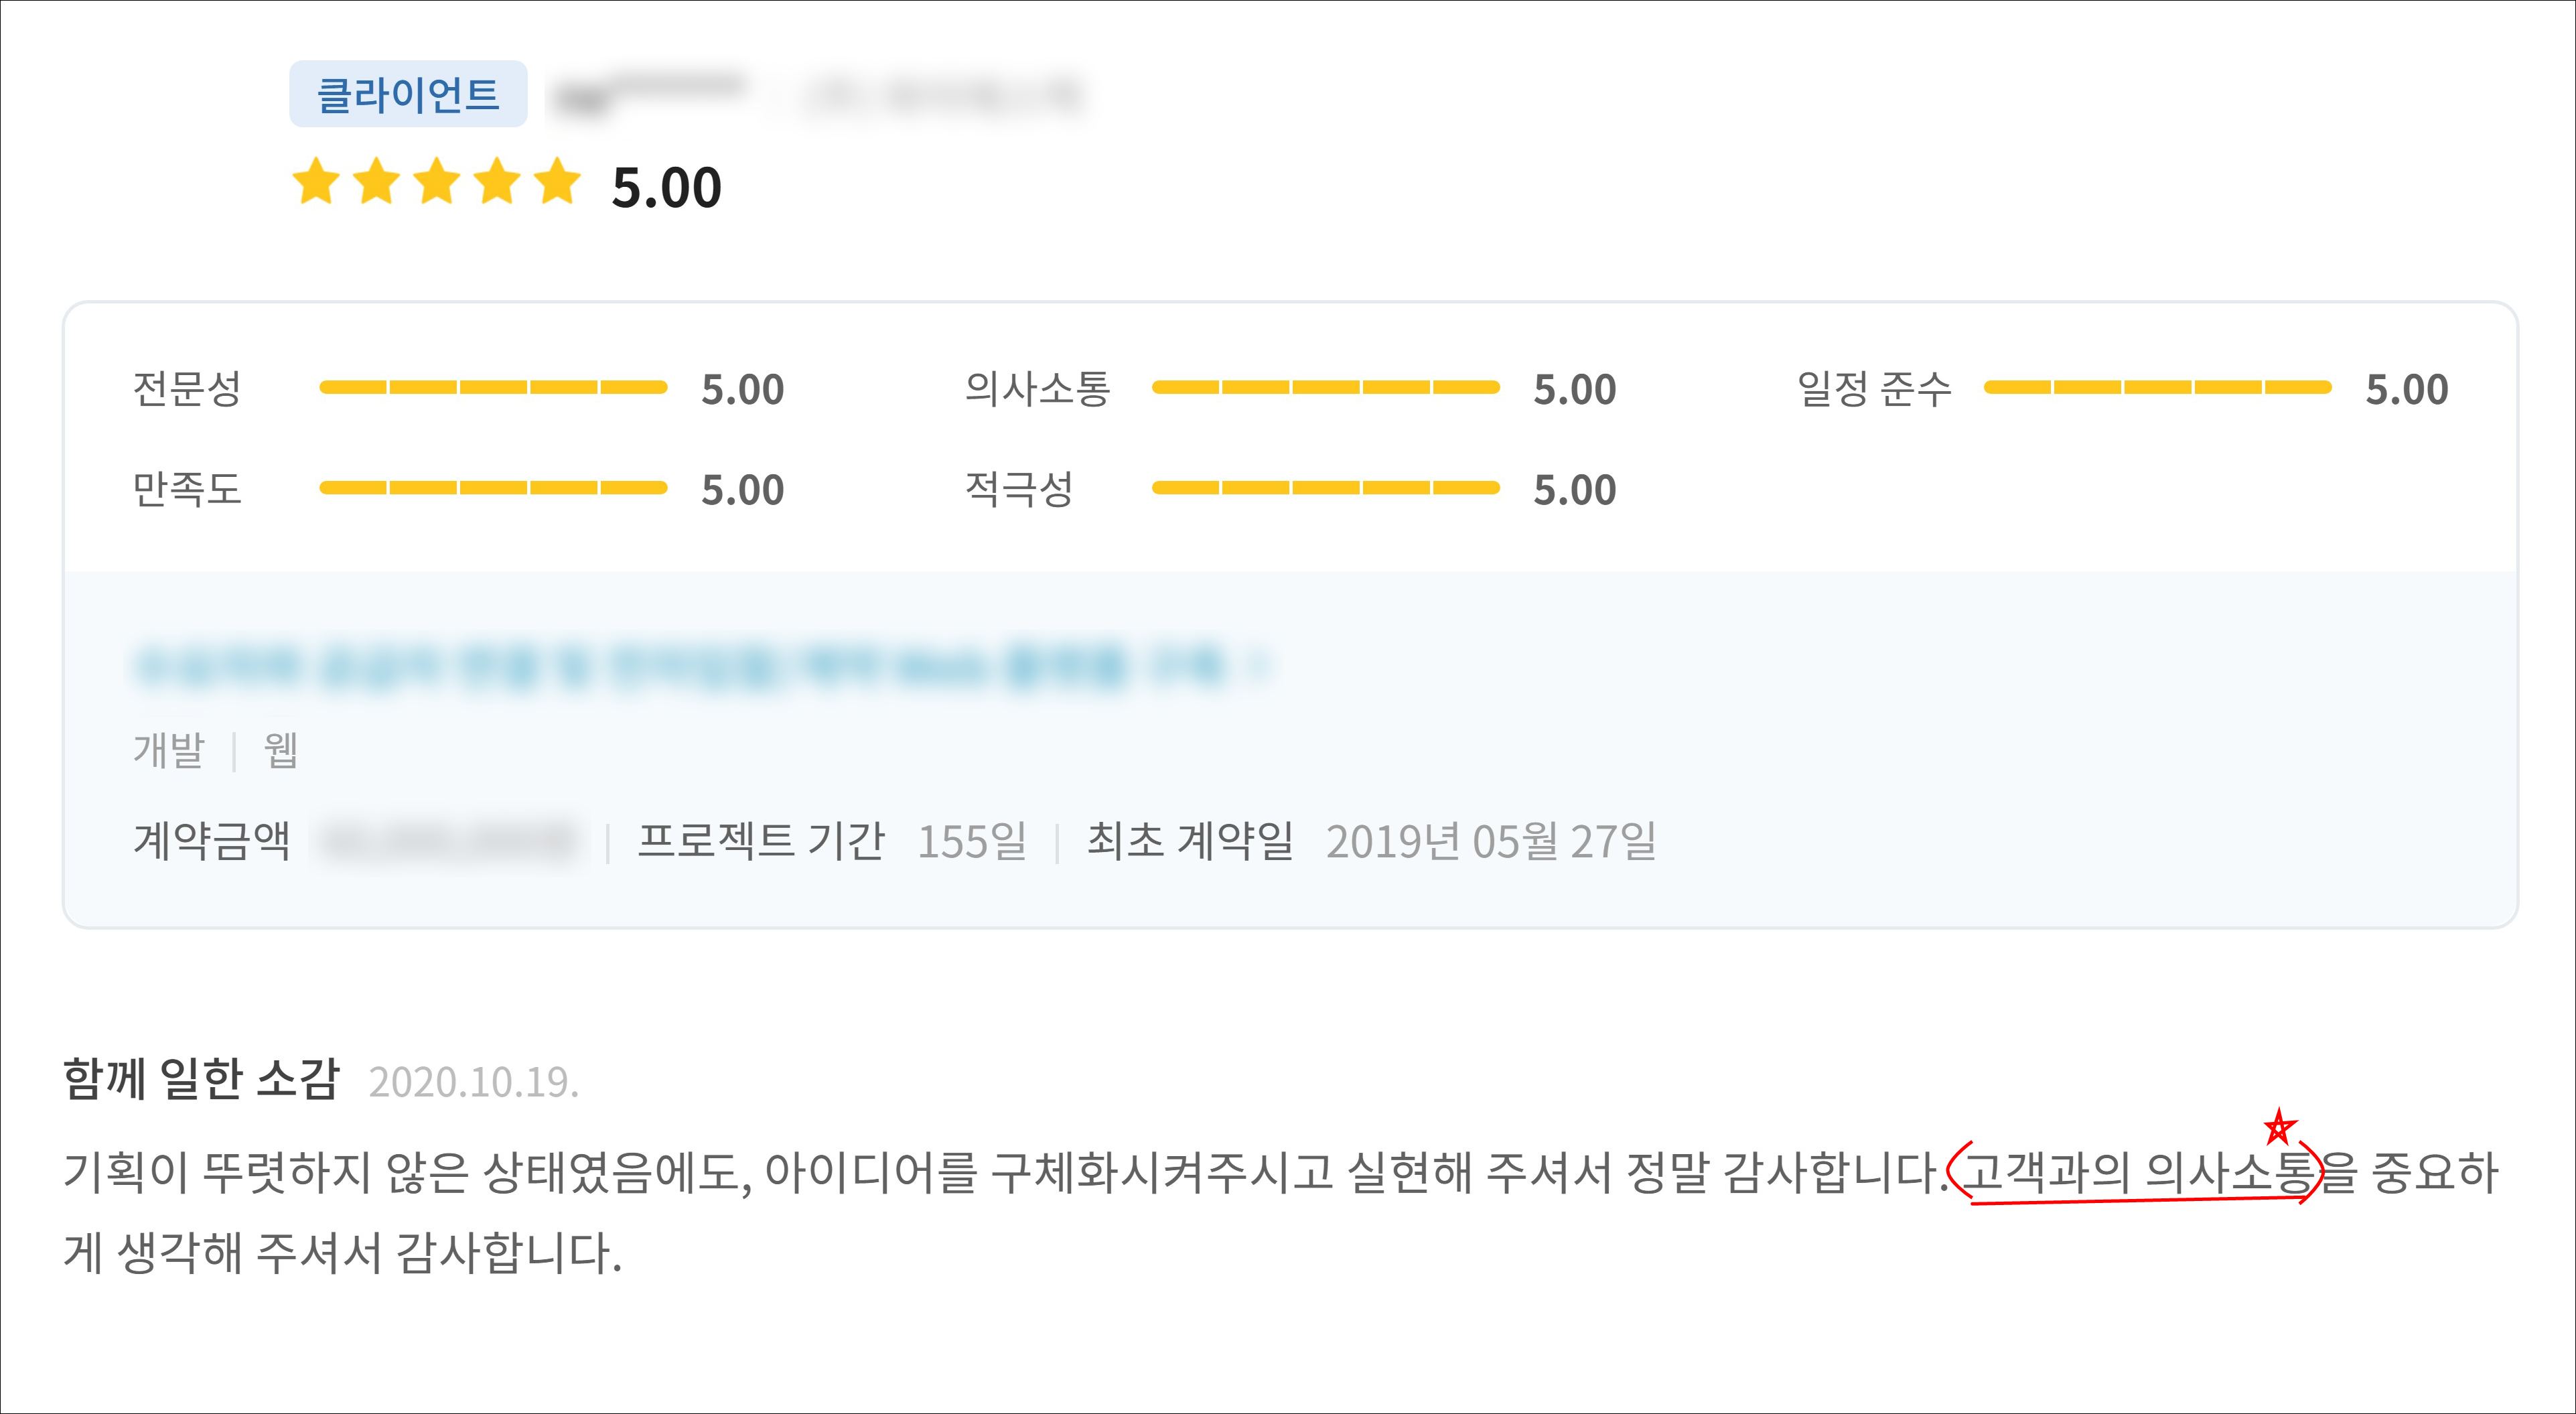Click the 의사소통 rating bar

(x=1325, y=388)
